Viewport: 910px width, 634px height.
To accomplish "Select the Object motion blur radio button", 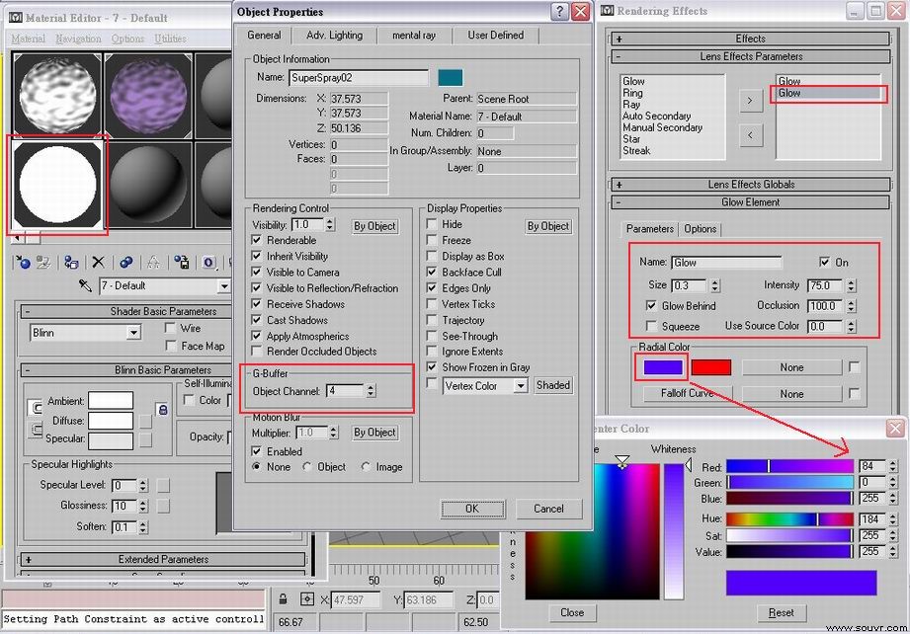I will click(x=307, y=466).
